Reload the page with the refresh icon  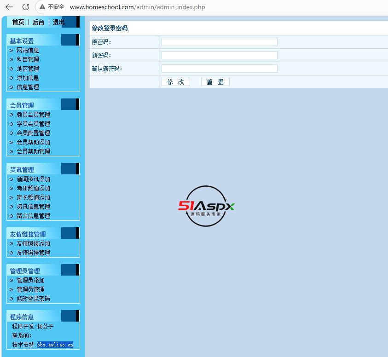26,7
